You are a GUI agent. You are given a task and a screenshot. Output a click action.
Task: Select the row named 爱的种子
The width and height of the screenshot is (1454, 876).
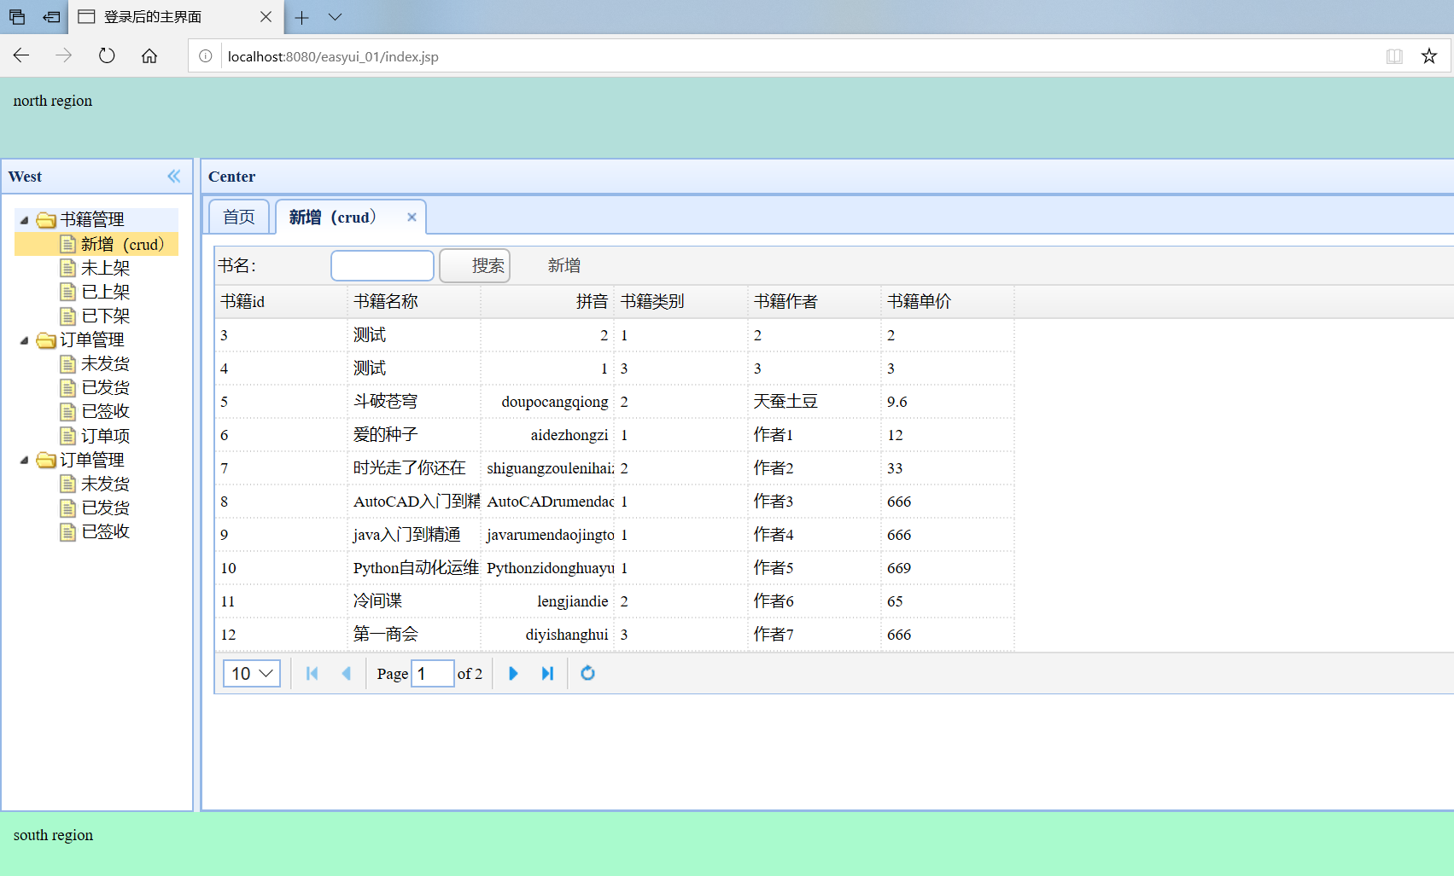615,435
